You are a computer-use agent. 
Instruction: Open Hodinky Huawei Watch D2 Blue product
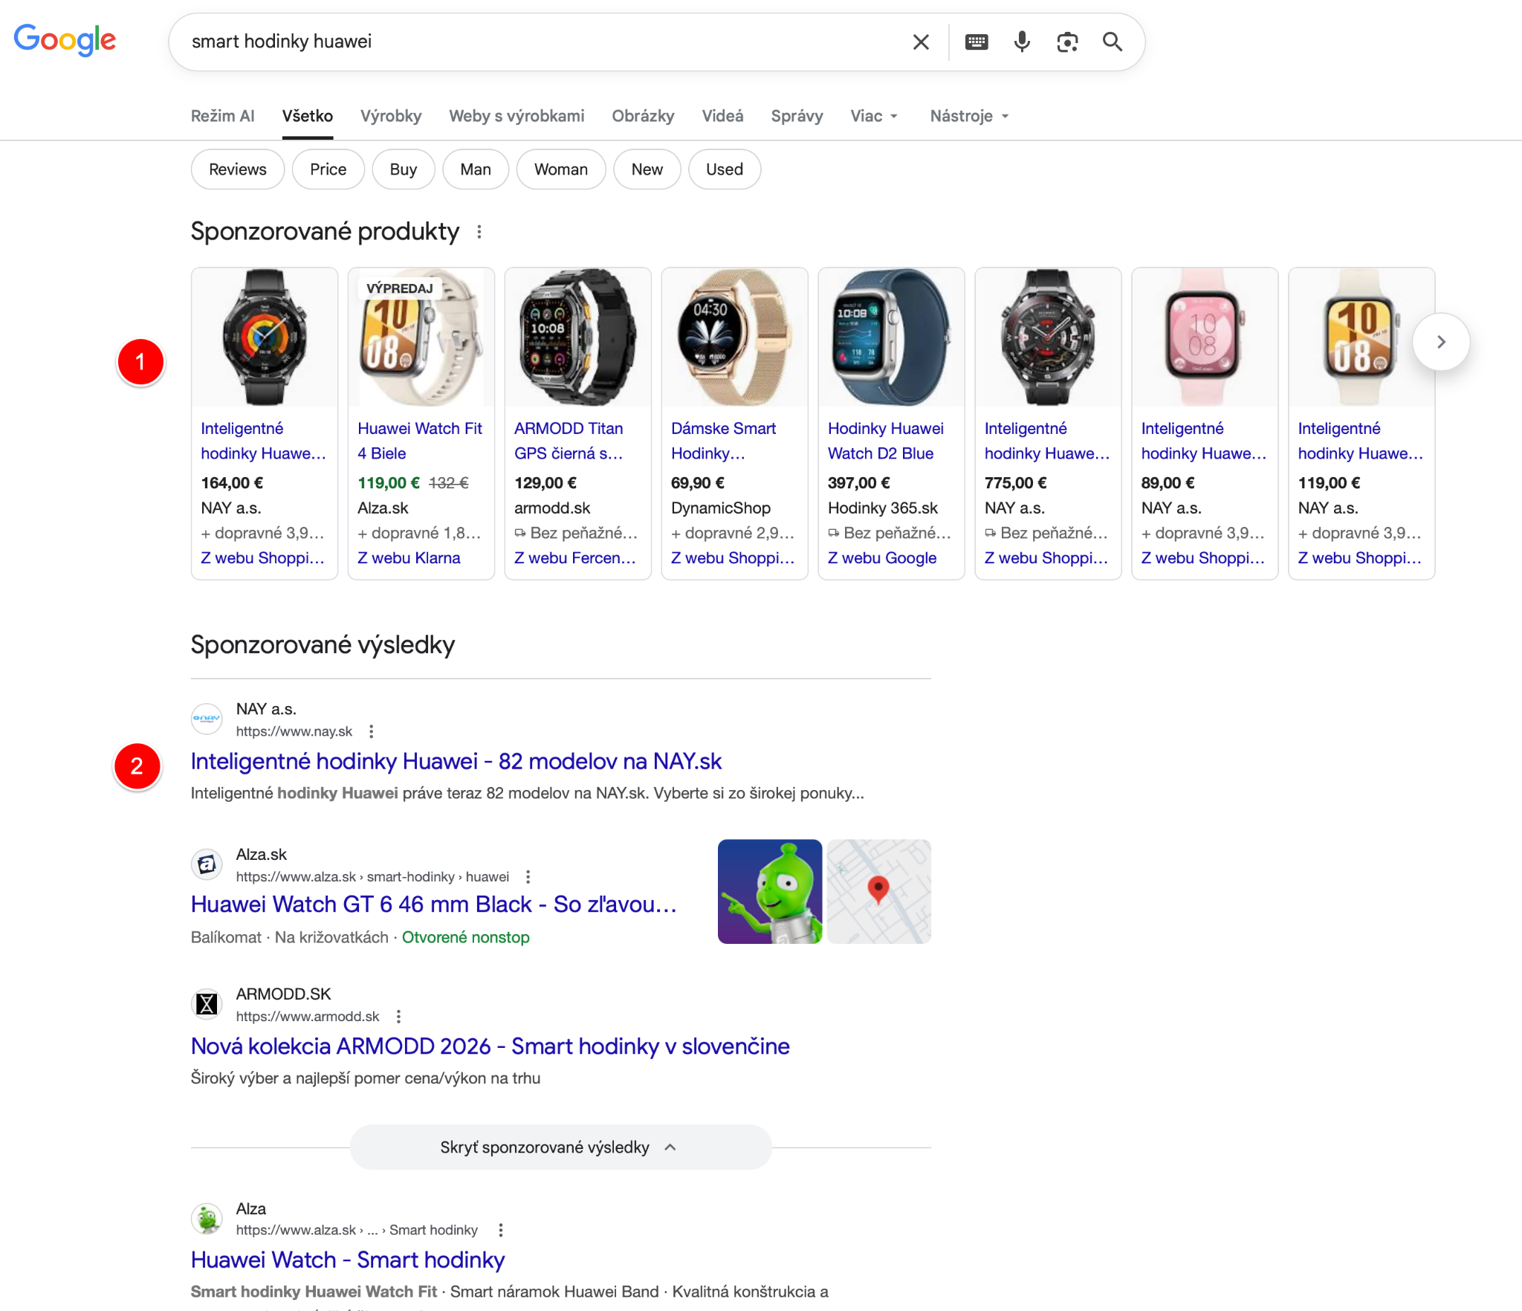[x=886, y=441]
